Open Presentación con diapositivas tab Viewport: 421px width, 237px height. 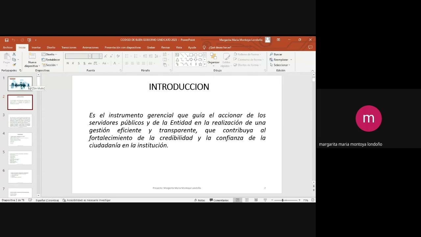pyautogui.click(x=123, y=47)
